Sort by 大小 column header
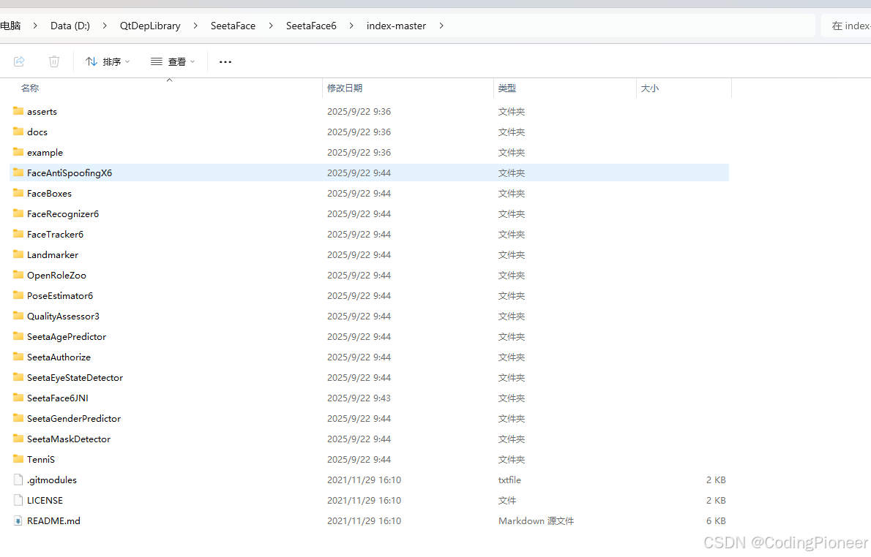 [649, 88]
